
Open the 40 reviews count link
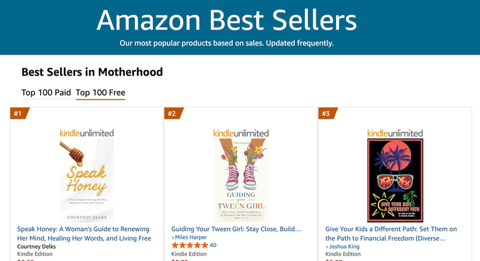click(213, 245)
